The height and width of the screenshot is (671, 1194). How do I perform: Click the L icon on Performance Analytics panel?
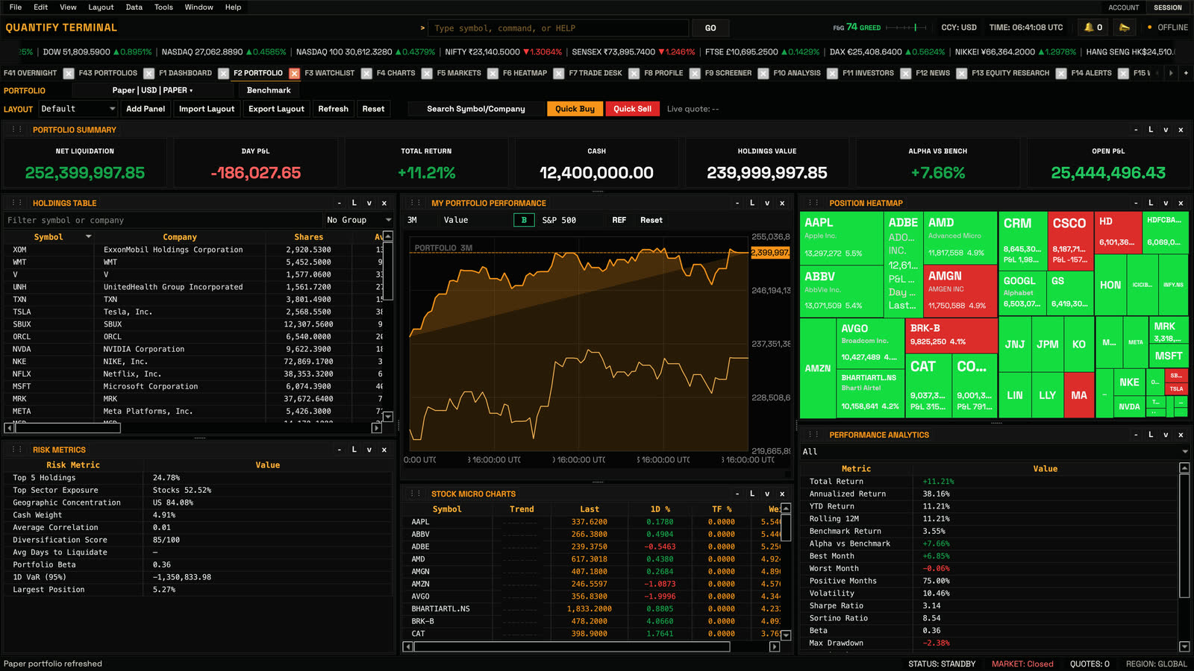tap(1151, 435)
